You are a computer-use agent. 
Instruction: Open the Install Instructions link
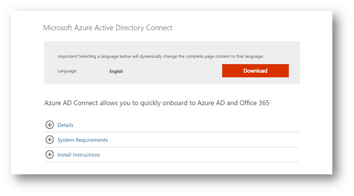(x=78, y=155)
